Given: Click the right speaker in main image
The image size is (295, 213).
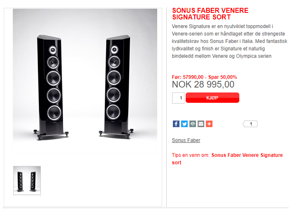Looking at the screenshot, I should [x=115, y=87].
